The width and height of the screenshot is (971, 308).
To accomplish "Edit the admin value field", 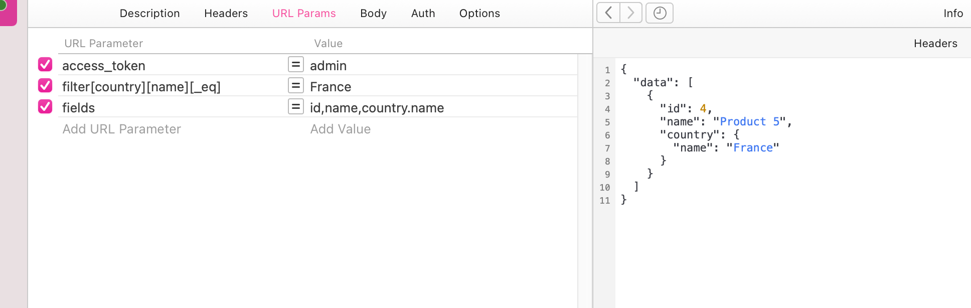I will click(x=442, y=66).
